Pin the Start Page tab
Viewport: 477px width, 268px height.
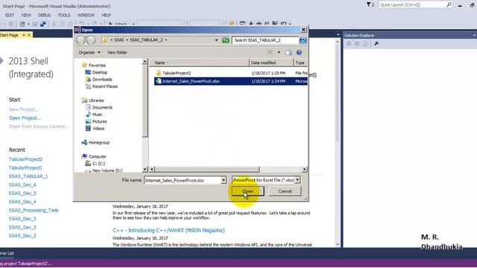[x=24, y=35]
